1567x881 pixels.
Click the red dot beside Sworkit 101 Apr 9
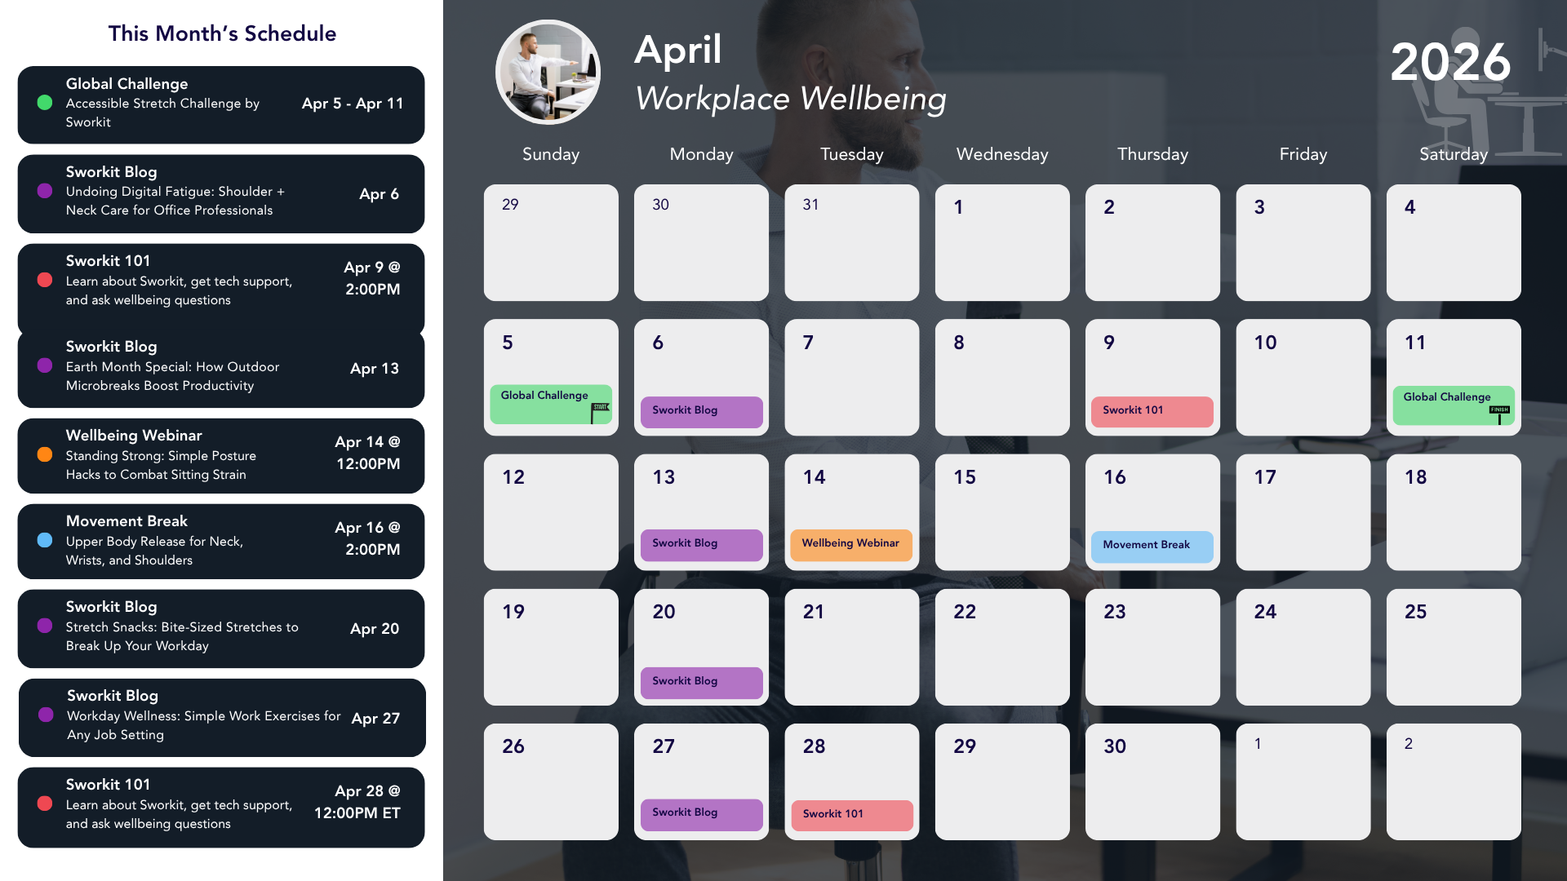pyautogui.click(x=45, y=280)
